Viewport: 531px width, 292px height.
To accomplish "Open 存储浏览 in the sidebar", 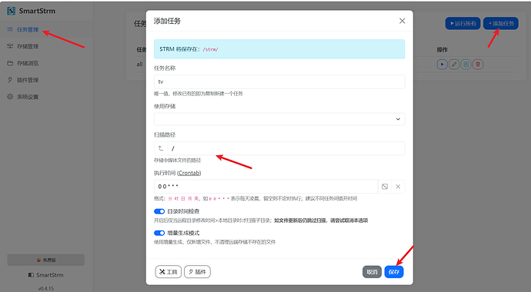I will (x=23, y=63).
